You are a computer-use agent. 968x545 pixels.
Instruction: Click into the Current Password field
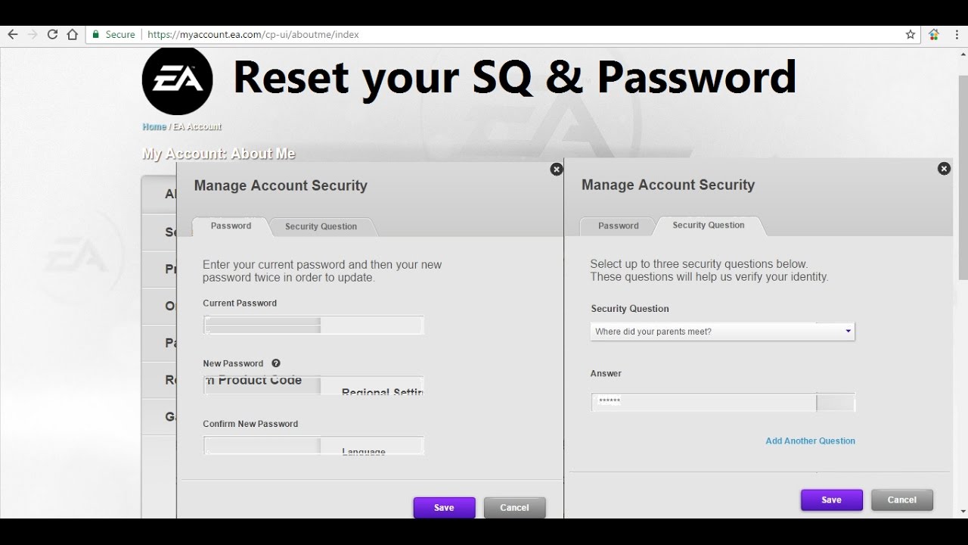click(313, 325)
